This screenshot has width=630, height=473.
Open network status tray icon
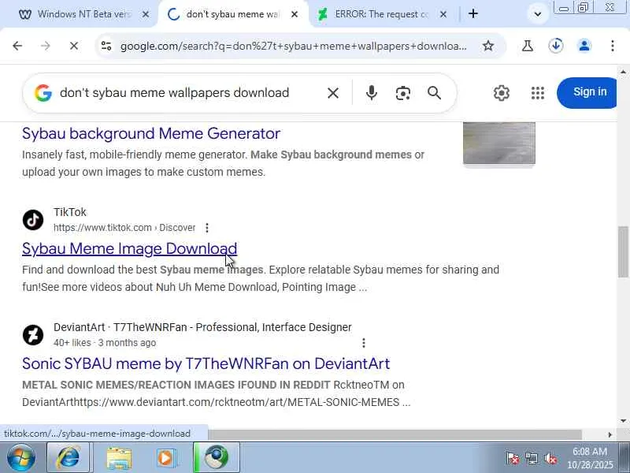pyautogui.click(x=531, y=458)
